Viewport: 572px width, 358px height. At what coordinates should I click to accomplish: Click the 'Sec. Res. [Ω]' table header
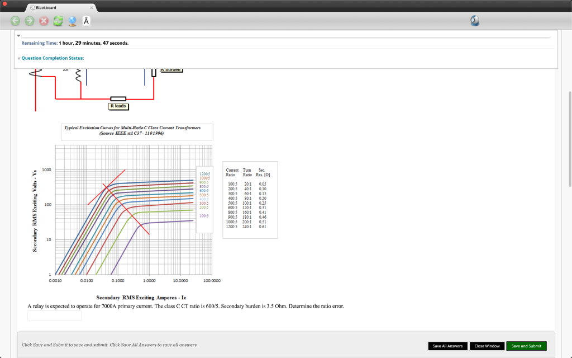coord(263,172)
